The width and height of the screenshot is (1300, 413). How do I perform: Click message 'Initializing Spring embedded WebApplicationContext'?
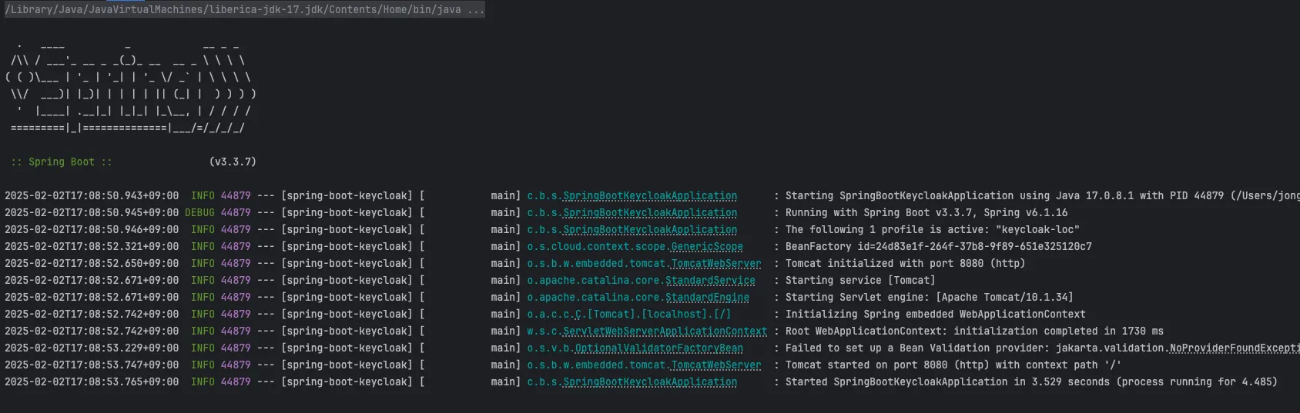[936, 315]
